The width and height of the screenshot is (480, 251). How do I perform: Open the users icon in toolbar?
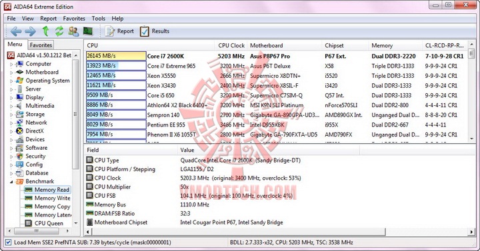(73, 31)
